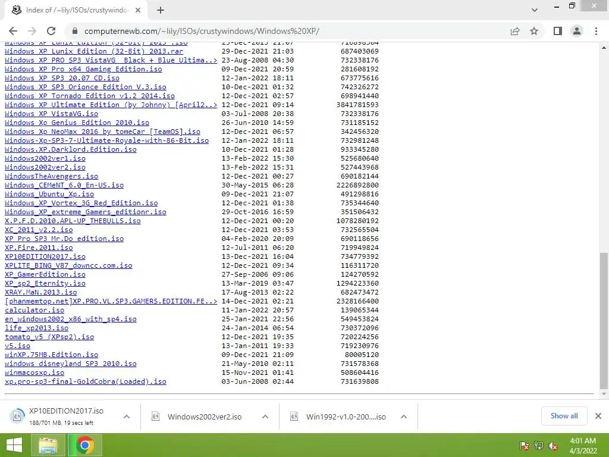Open winXP.75MB.Edition.iso link
The height and width of the screenshot is (457, 609).
pos(51,355)
